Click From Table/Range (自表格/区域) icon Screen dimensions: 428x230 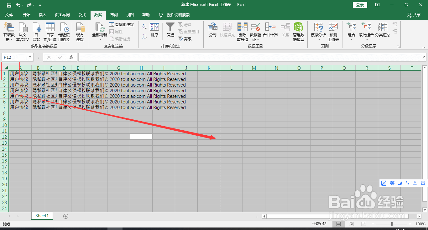pyautogui.click(x=50, y=32)
